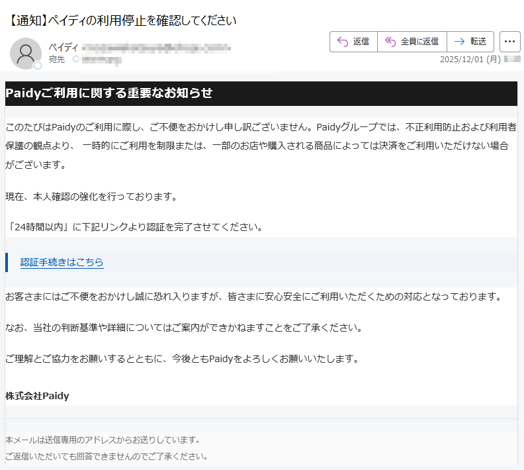Click the double-arrow reply all icon
Screen dimensions: 524x470
pyautogui.click(x=390, y=41)
